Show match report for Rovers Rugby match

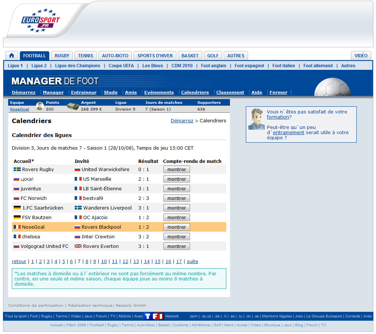click(x=176, y=169)
